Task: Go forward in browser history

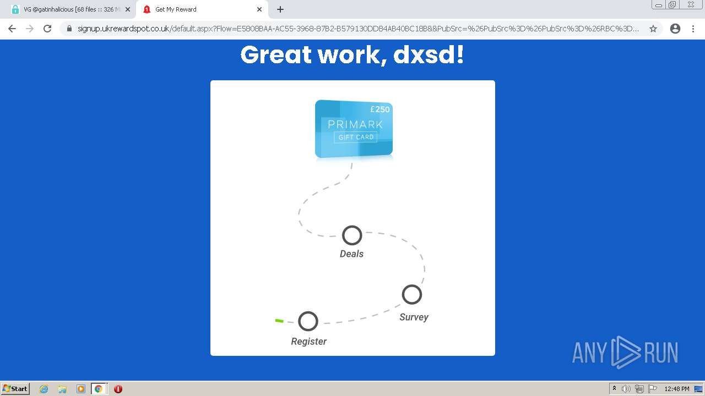Action: coord(30,29)
